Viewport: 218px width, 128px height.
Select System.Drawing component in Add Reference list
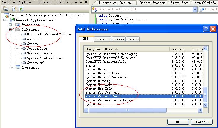[x=144, y=81]
